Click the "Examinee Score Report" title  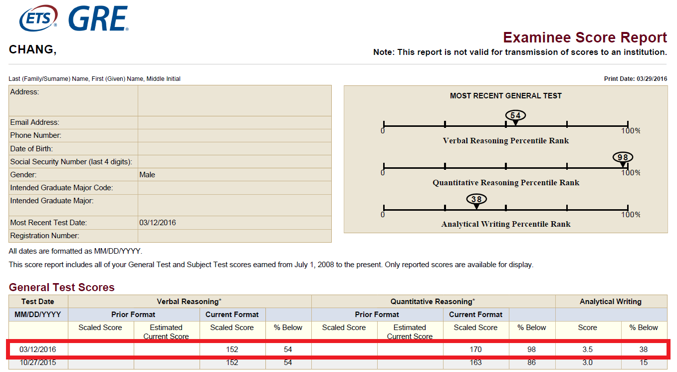pos(585,37)
